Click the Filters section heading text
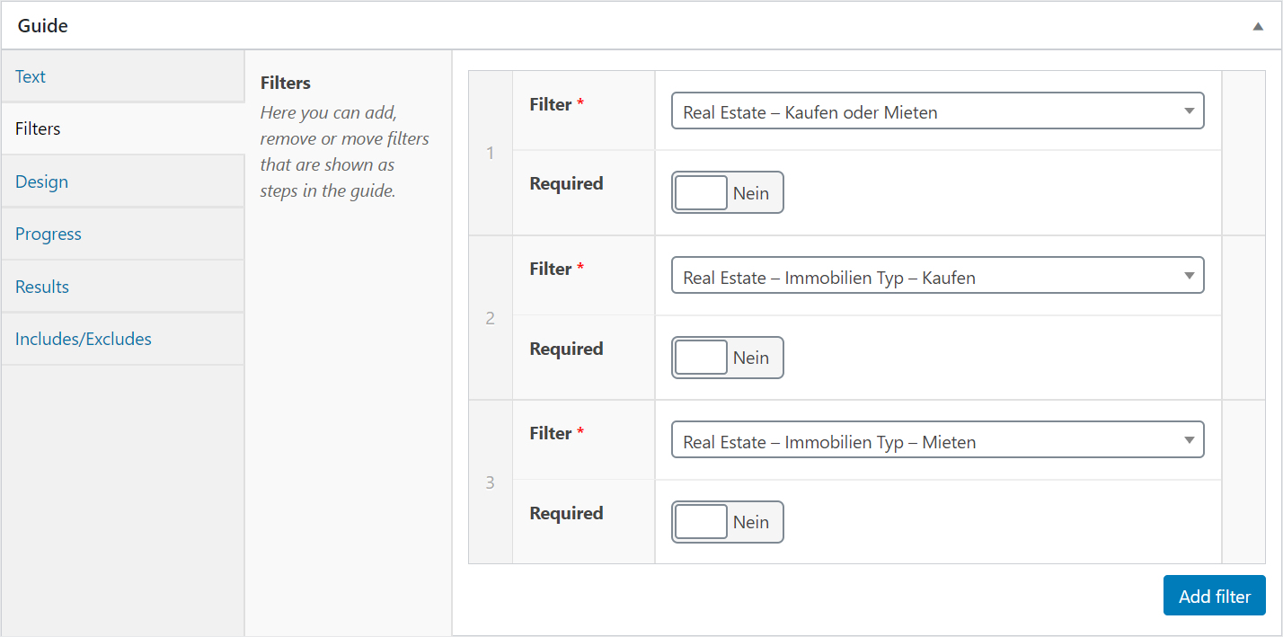This screenshot has width=1283, height=637. coord(285,83)
